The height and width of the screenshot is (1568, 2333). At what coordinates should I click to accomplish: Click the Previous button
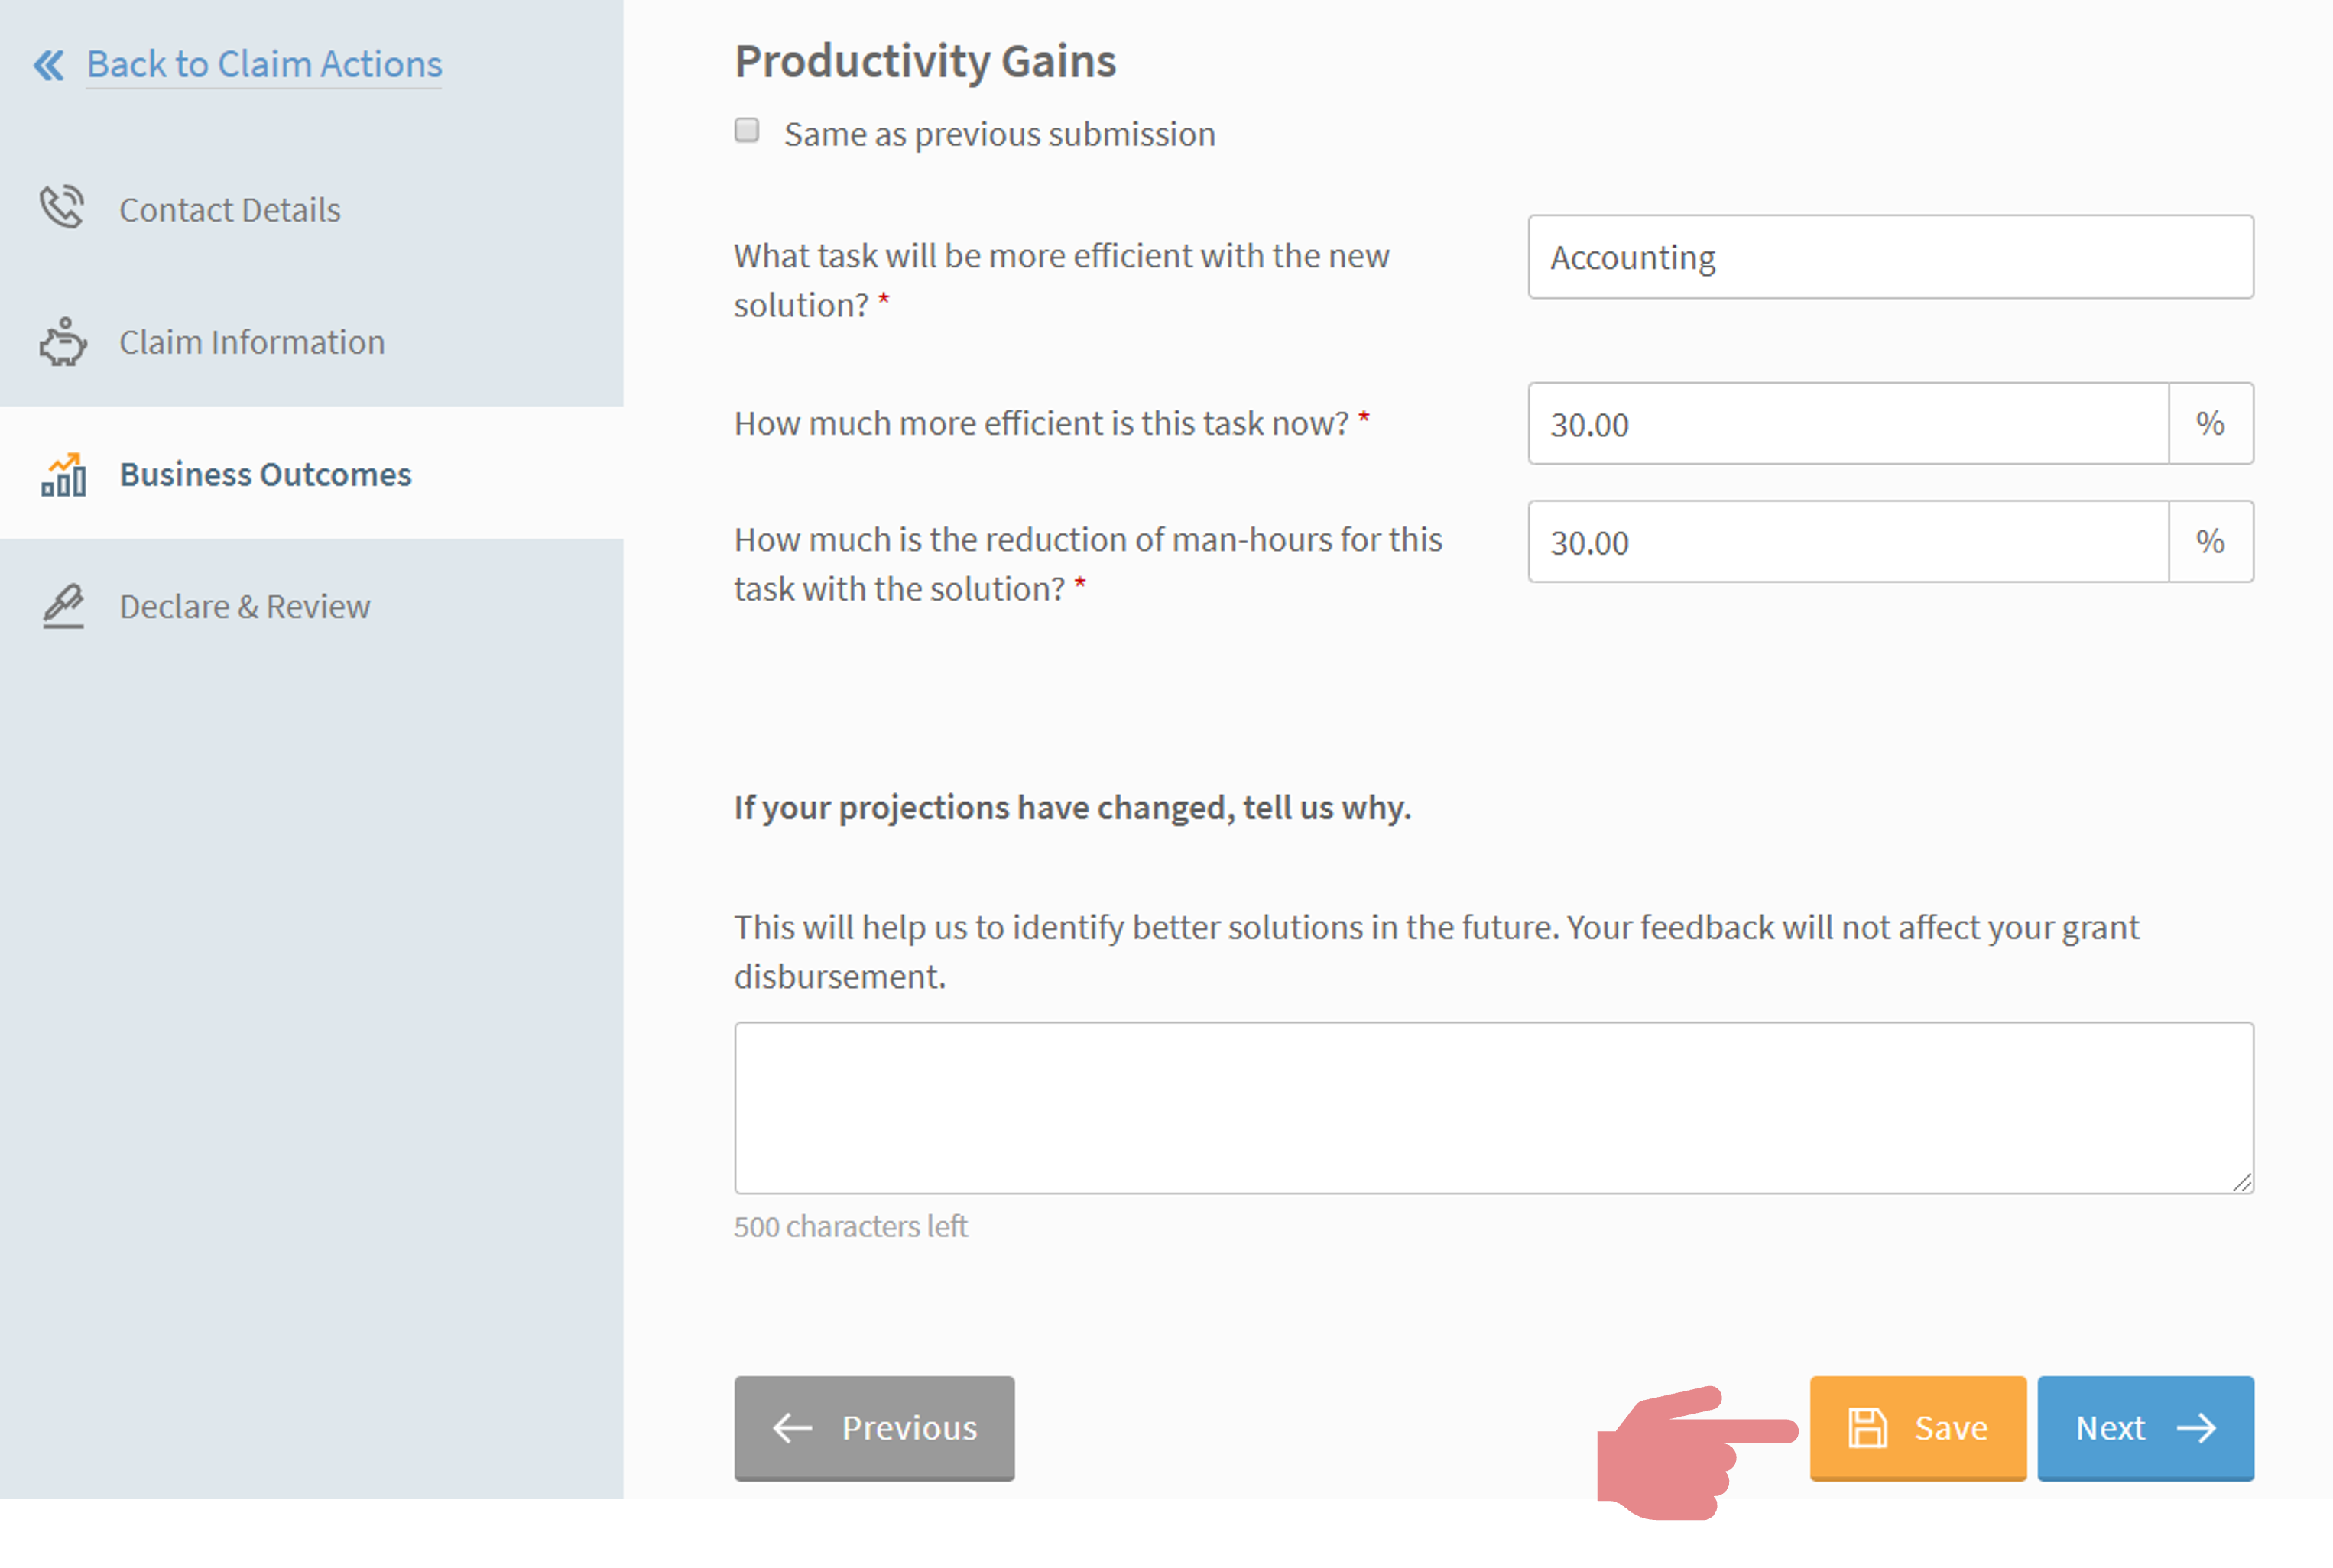point(873,1426)
